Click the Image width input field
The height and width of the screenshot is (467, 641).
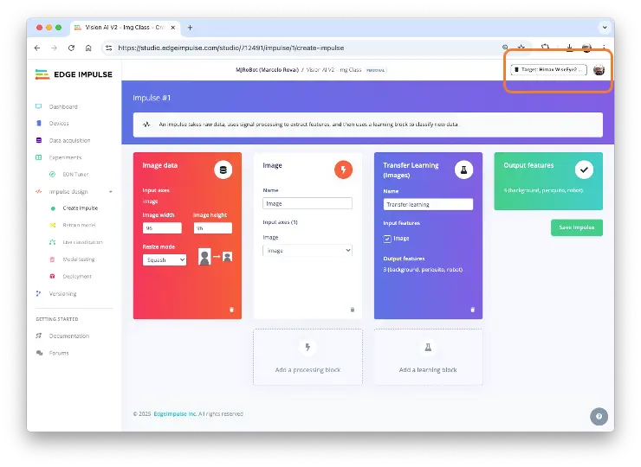point(162,228)
